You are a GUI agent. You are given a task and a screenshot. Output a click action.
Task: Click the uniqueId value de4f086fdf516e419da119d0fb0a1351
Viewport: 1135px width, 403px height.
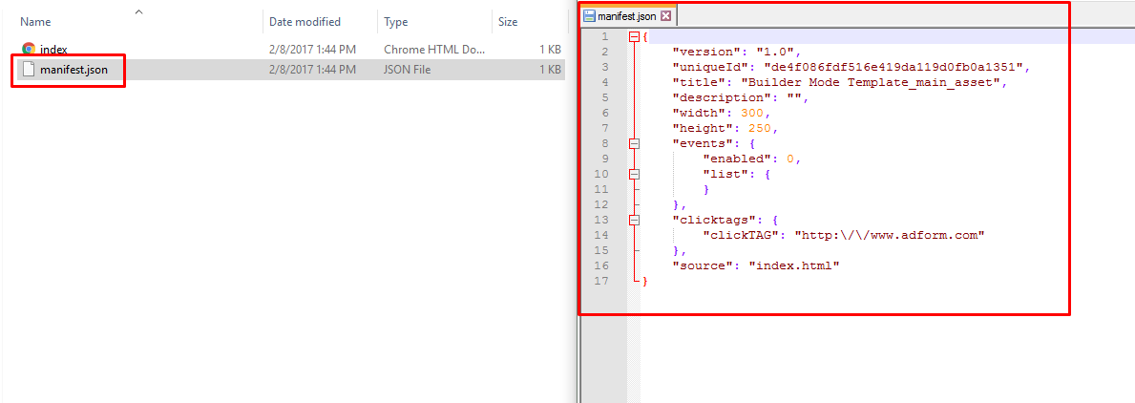893,67
